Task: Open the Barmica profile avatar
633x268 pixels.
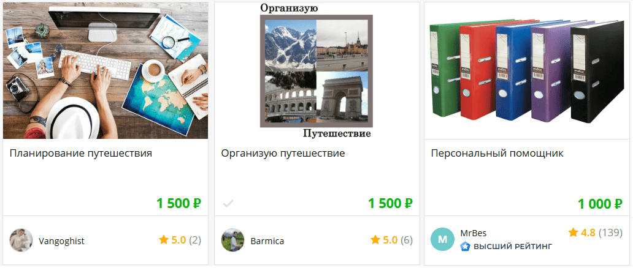Action: click(x=233, y=240)
